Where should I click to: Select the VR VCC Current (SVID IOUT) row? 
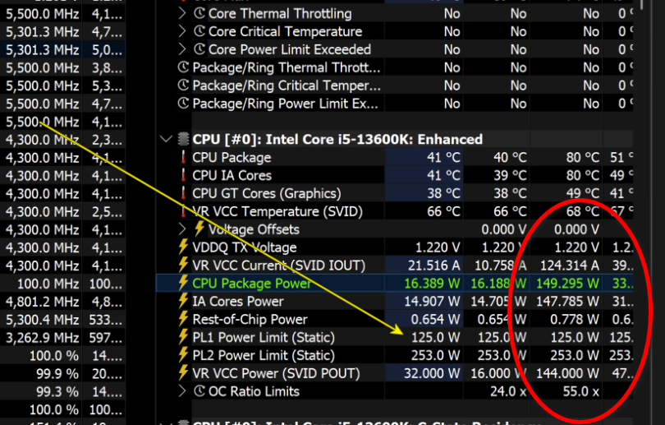pyautogui.click(x=394, y=266)
